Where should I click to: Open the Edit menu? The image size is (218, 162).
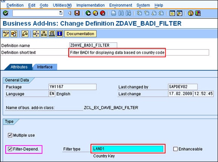32,5
